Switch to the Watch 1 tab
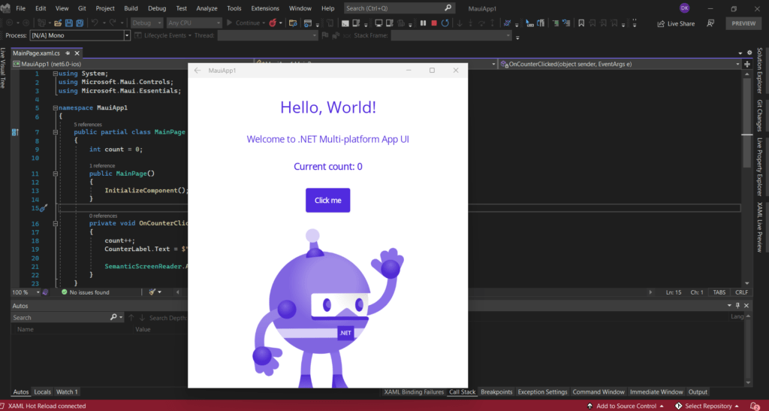This screenshot has width=769, height=411. pos(67,392)
